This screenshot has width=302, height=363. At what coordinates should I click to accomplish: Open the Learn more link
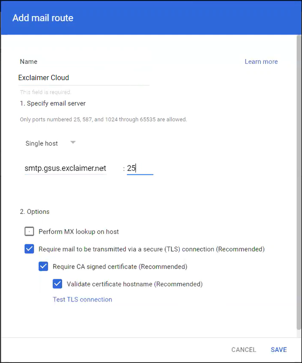pyautogui.click(x=261, y=62)
